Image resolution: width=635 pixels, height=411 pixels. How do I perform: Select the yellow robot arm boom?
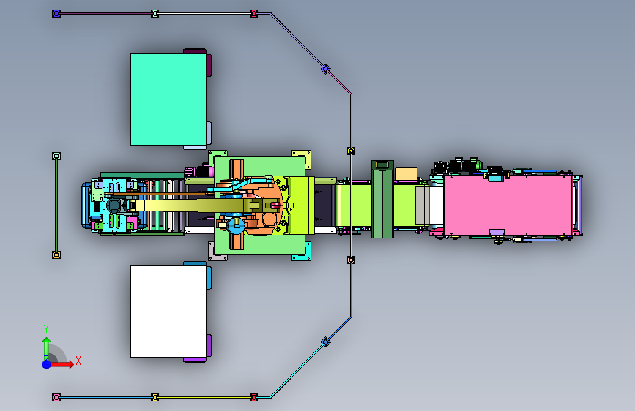point(190,205)
